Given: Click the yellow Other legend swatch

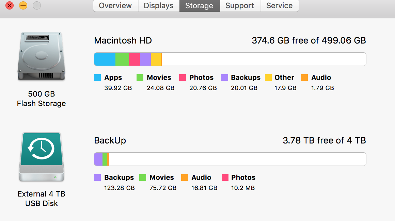Looking at the screenshot, I should click(268, 78).
